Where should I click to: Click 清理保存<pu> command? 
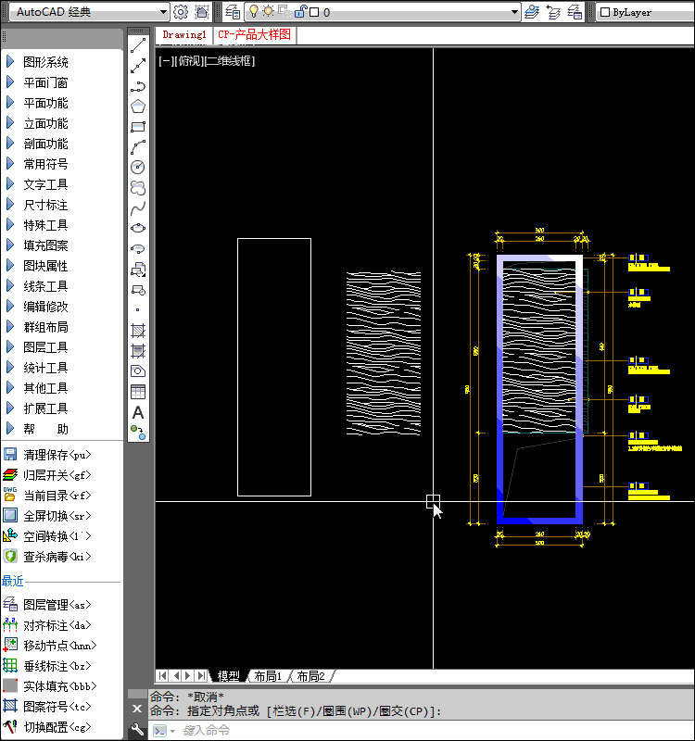pos(57,455)
